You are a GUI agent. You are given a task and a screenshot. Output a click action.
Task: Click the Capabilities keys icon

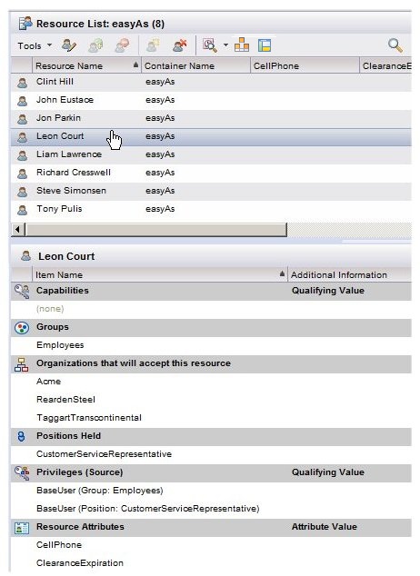click(x=22, y=292)
